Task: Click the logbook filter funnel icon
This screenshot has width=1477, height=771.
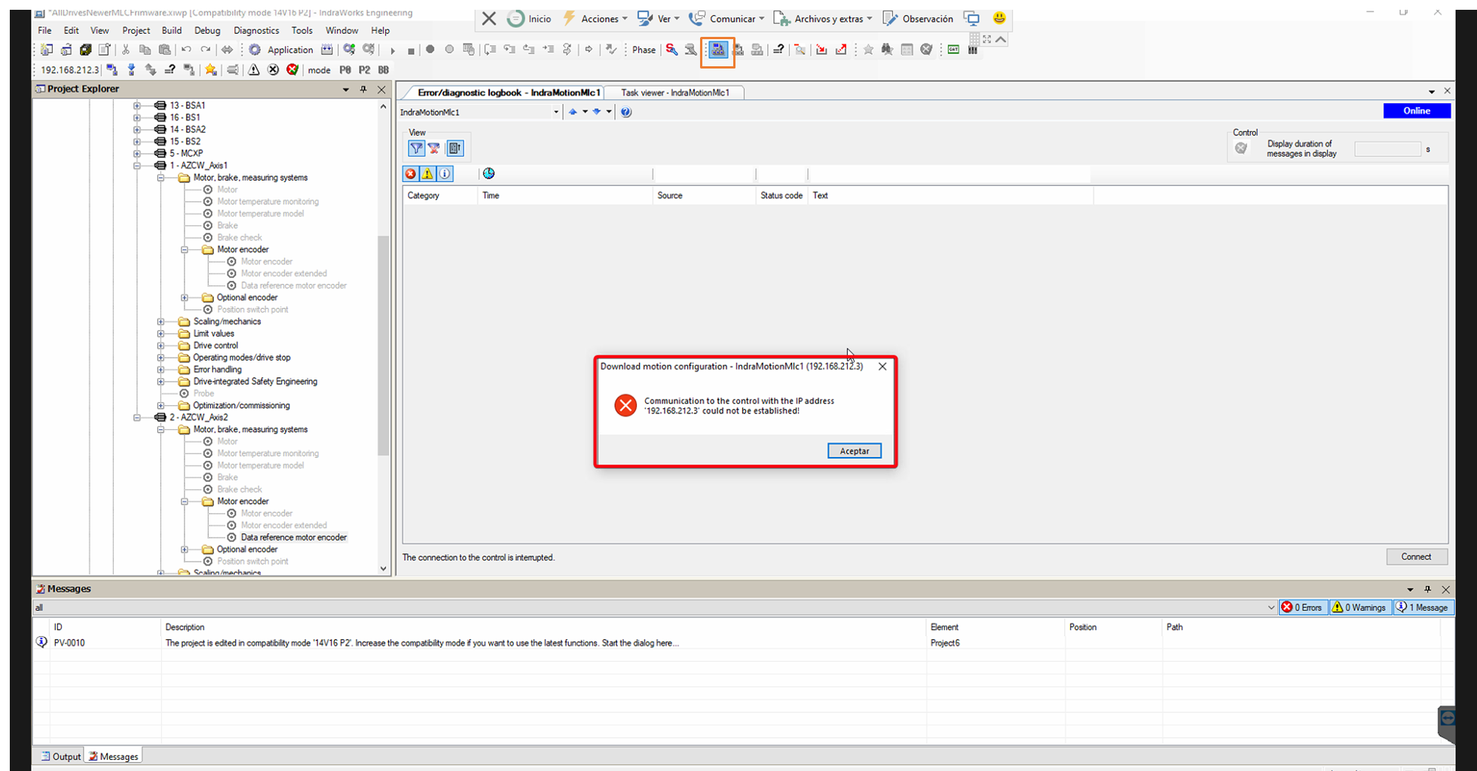Action: (416, 148)
